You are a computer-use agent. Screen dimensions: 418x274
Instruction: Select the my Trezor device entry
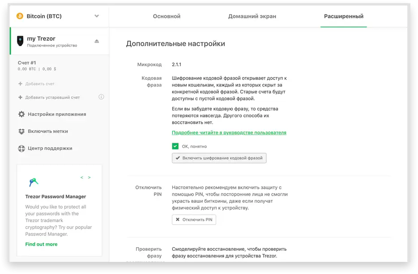click(x=60, y=41)
